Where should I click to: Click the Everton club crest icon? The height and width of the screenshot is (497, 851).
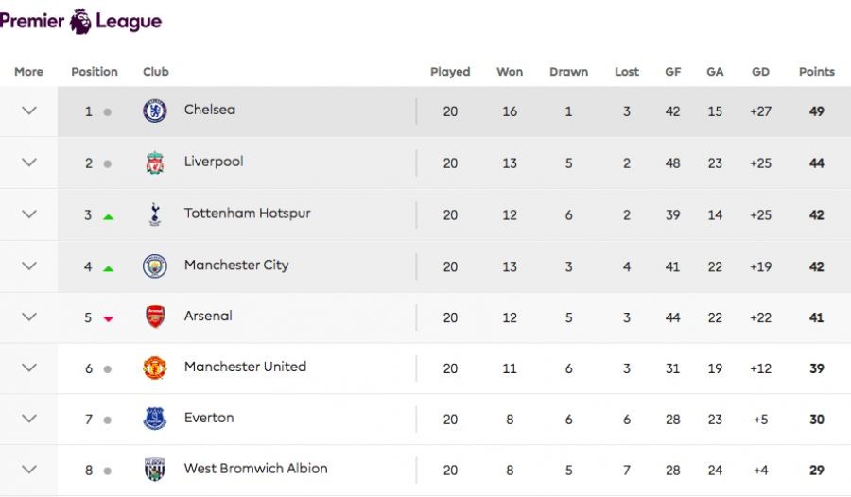[x=155, y=419]
